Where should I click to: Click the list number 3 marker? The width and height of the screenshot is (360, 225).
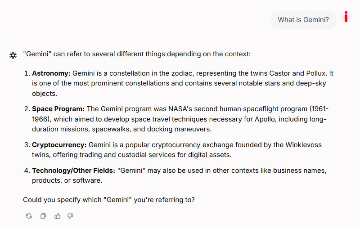click(27, 145)
